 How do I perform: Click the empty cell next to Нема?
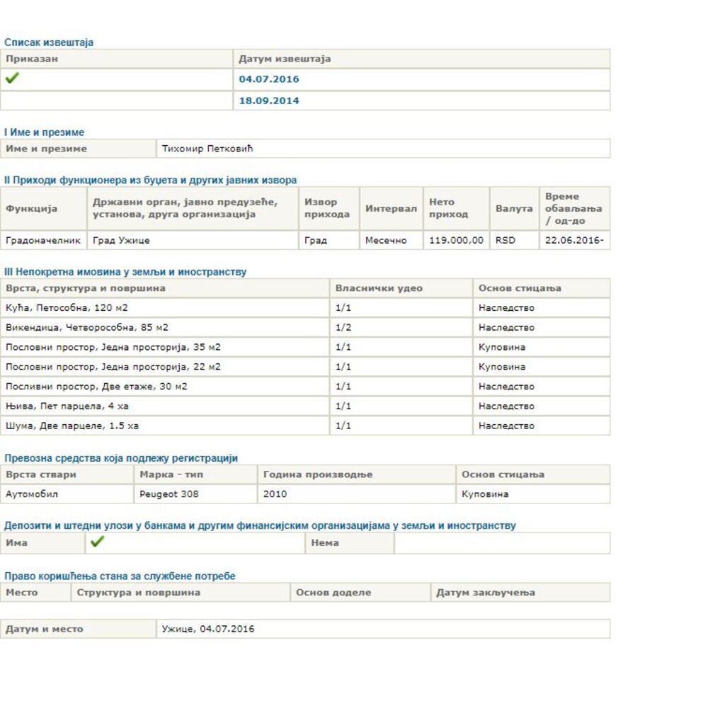coord(501,543)
